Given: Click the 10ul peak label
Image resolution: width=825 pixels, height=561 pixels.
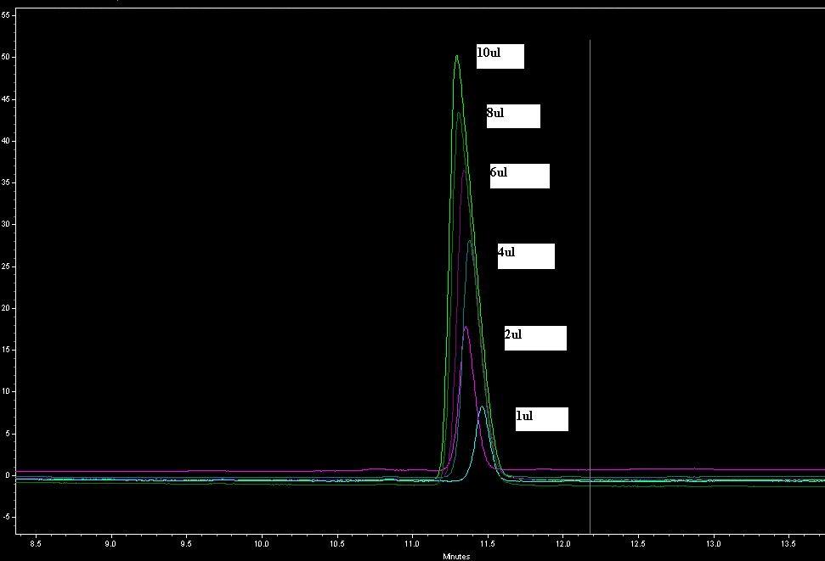Looking at the screenshot, I should click(500, 56).
